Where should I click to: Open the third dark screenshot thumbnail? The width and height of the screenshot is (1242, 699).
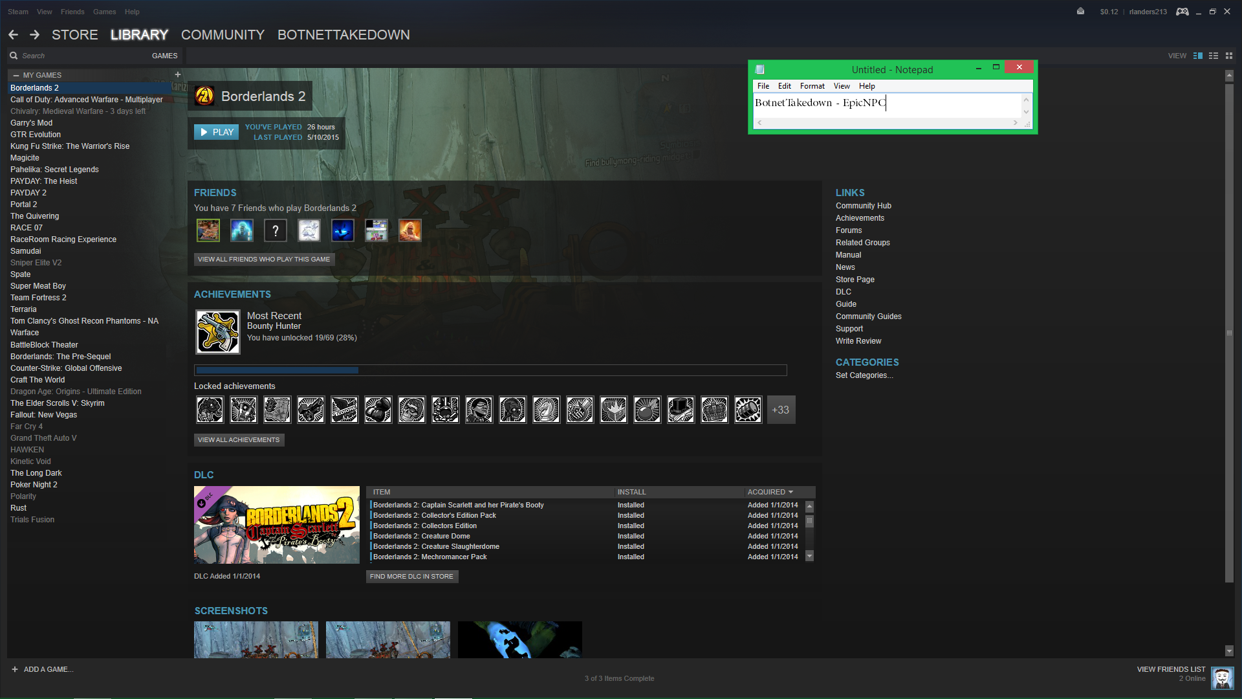pos(520,640)
